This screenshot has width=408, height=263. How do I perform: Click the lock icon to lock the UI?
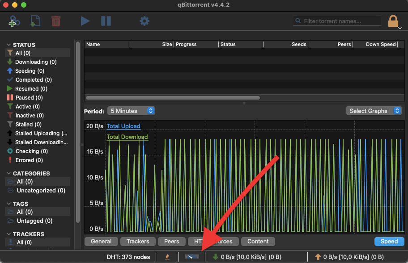click(x=393, y=21)
